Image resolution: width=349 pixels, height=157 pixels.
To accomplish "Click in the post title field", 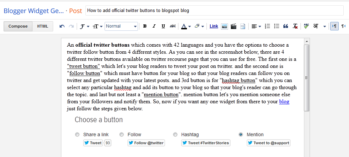I will pos(214,10).
